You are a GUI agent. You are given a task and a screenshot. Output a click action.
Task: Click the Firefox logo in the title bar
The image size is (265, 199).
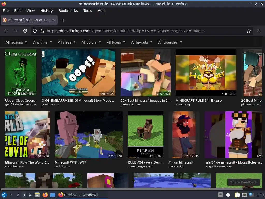pos(4,4)
